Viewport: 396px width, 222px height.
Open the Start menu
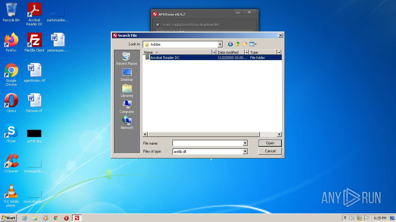click(x=9, y=218)
